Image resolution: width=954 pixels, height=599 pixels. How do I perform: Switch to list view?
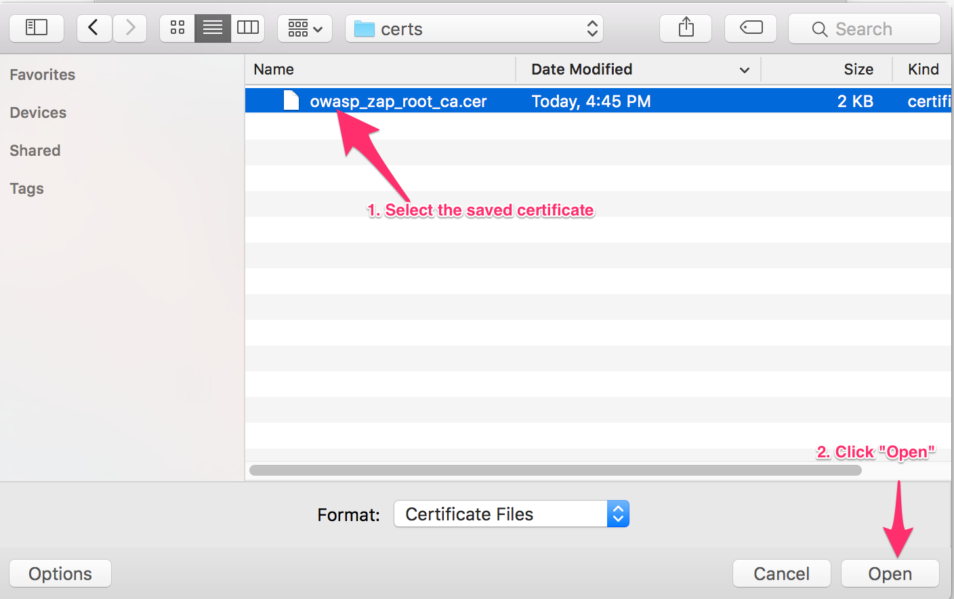pyautogui.click(x=212, y=28)
